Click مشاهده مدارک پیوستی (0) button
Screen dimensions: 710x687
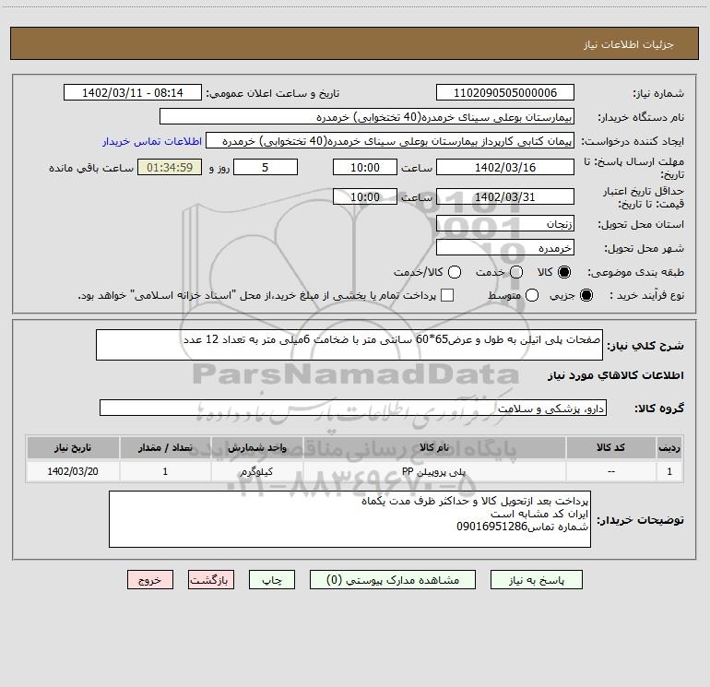[393, 580]
